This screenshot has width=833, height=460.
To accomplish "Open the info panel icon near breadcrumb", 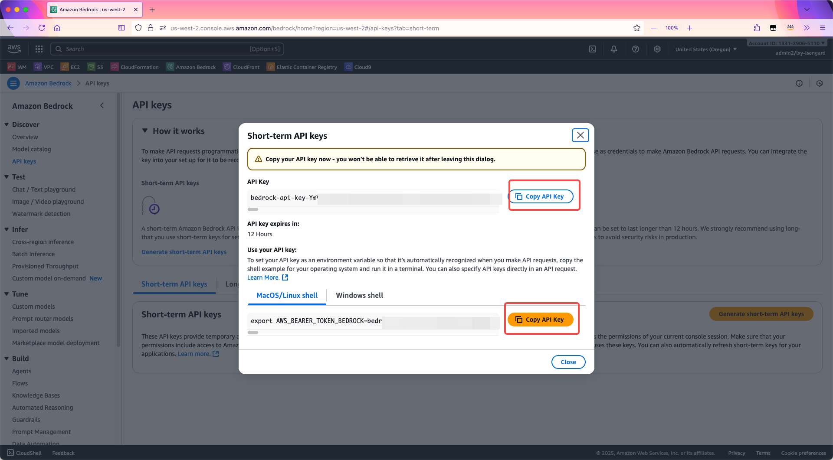I will tap(799, 83).
